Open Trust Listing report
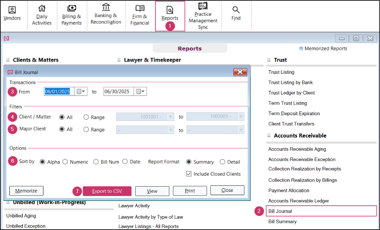 click(281, 72)
